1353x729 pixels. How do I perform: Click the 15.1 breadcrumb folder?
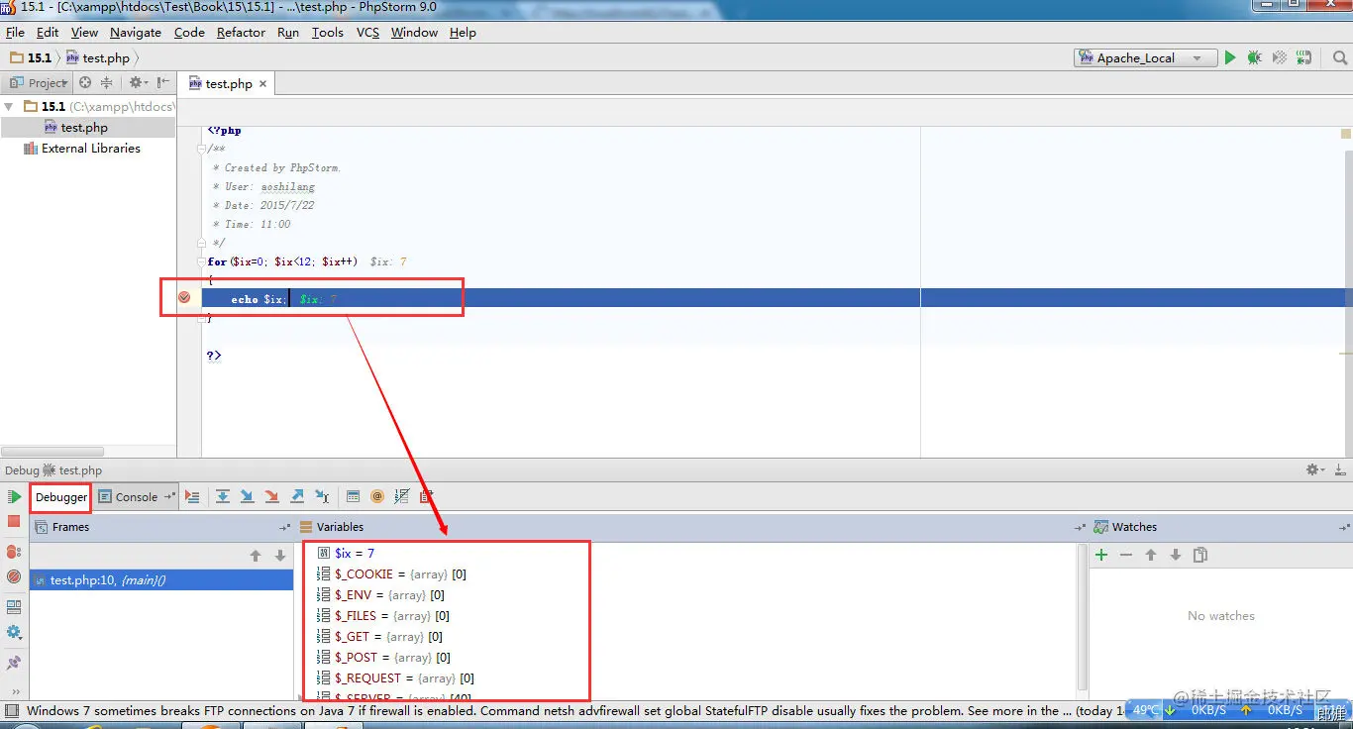pyautogui.click(x=31, y=58)
